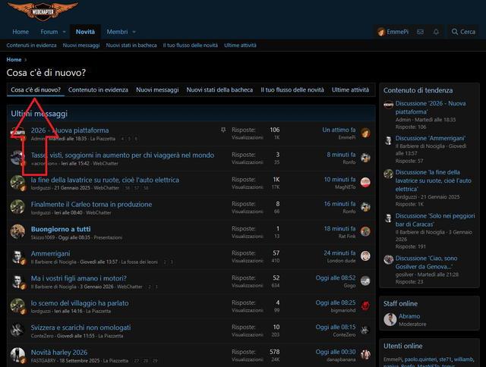Image resolution: width=486 pixels, height=367 pixels.
Task: Switch to Il tuo flusso delle novità tab
Action: point(292,89)
